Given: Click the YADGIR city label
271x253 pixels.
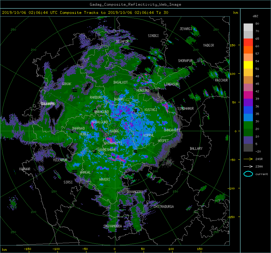Looking at the screenshot, I should [208, 45].
